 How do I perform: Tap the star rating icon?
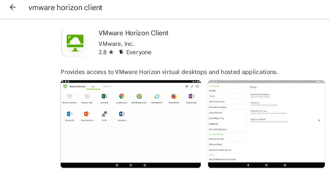coord(111,52)
